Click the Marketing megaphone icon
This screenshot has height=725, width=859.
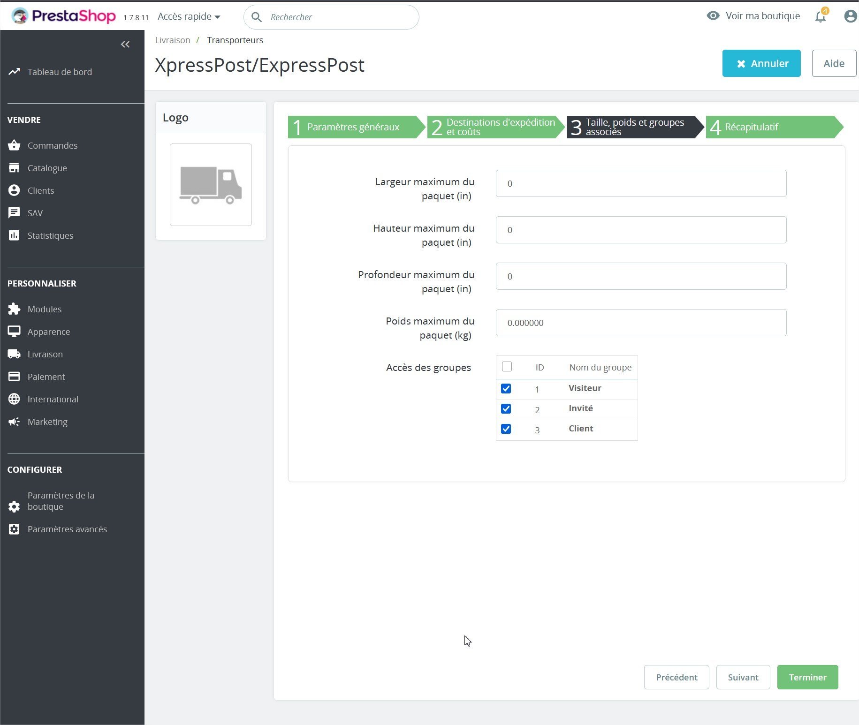point(14,422)
